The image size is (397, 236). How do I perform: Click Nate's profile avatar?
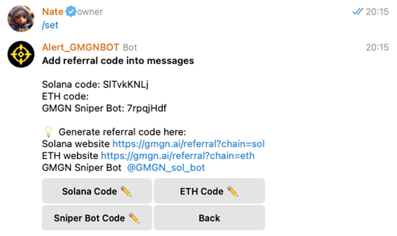21,18
